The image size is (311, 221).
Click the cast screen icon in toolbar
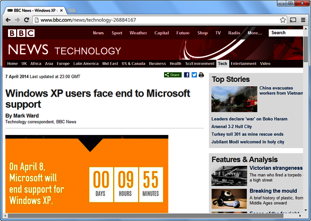(x=293, y=20)
